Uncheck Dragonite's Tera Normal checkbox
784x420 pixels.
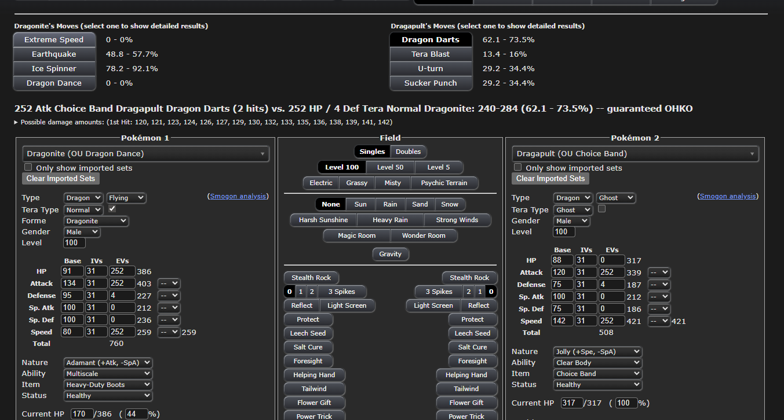(112, 209)
